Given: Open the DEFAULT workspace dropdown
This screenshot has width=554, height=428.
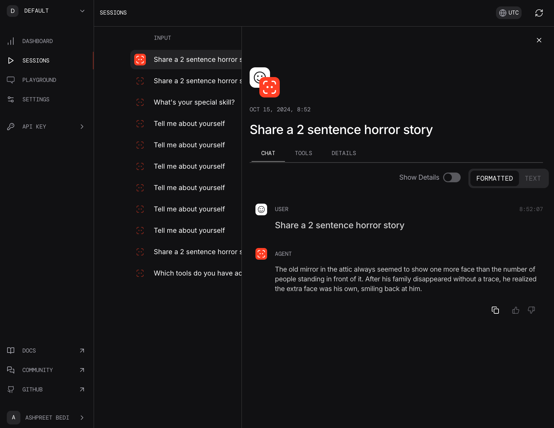Looking at the screenshot, I should click(x=46, y=11).
